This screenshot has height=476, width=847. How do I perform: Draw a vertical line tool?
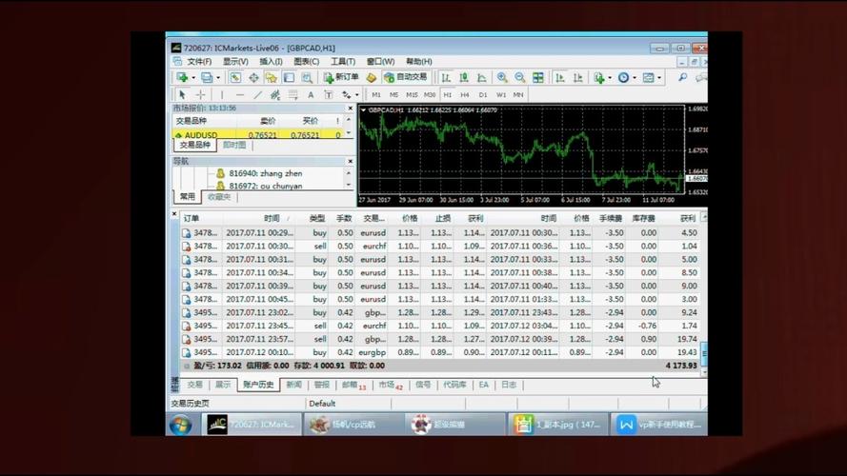pos(222,95)
